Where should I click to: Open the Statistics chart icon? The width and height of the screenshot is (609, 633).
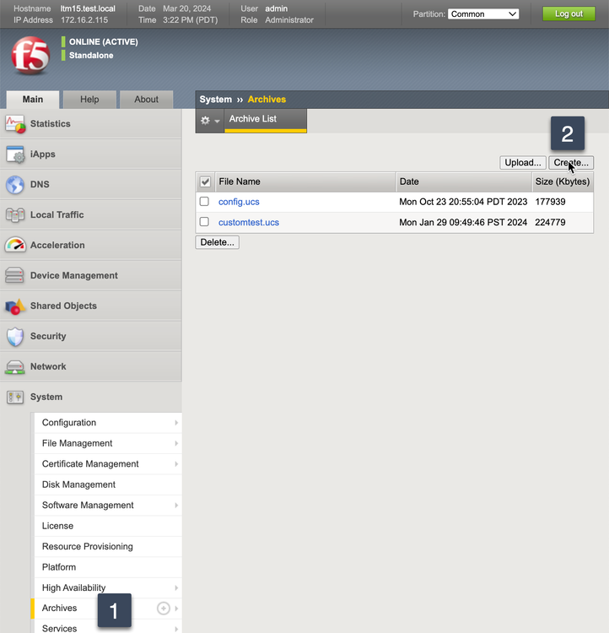(x=15, y=124)
